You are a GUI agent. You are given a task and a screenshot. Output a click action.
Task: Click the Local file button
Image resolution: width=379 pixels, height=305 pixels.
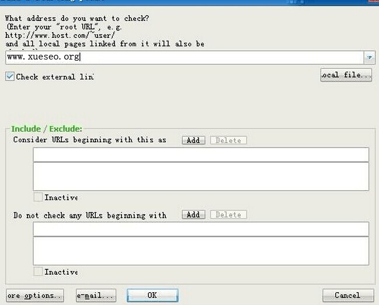tap(346, 75)
